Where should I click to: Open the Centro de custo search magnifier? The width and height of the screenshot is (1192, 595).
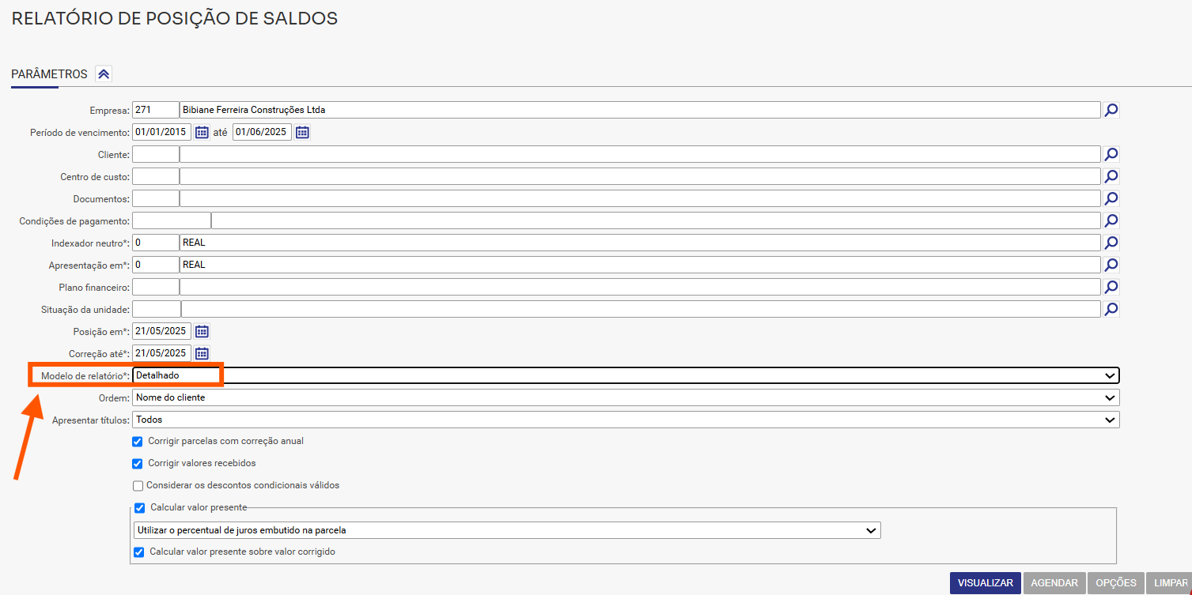pyautogui.click(x=1111, y=176)
